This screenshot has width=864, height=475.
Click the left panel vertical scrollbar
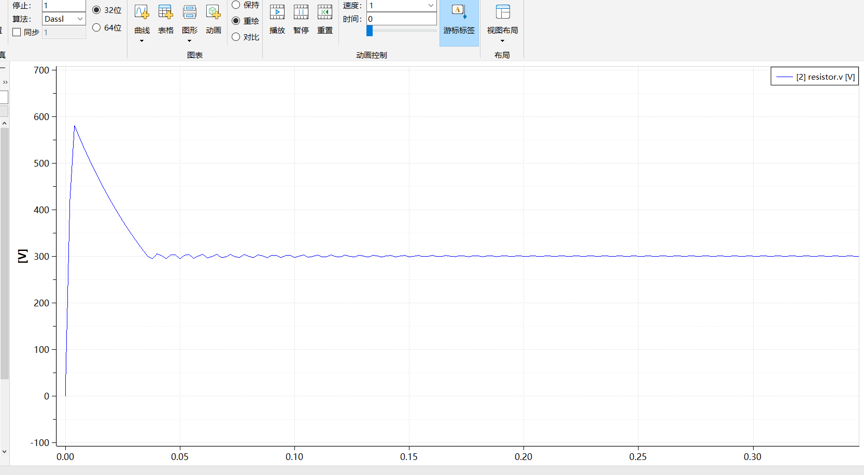(x=4, y=254)
